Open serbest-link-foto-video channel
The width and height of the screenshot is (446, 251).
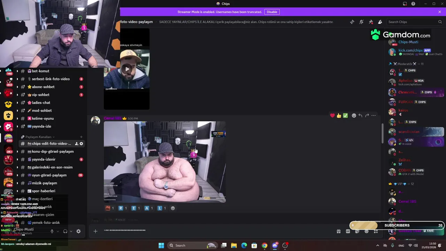pyautogui.click(x=52, y=79)
